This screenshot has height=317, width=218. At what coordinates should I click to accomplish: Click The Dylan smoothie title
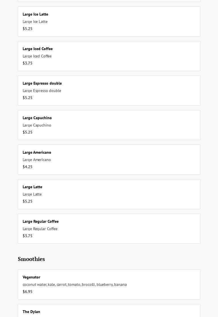pos(31,312)
